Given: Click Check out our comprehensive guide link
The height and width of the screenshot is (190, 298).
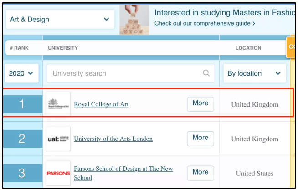Looking at the screenshot, I should coord(202,23).
